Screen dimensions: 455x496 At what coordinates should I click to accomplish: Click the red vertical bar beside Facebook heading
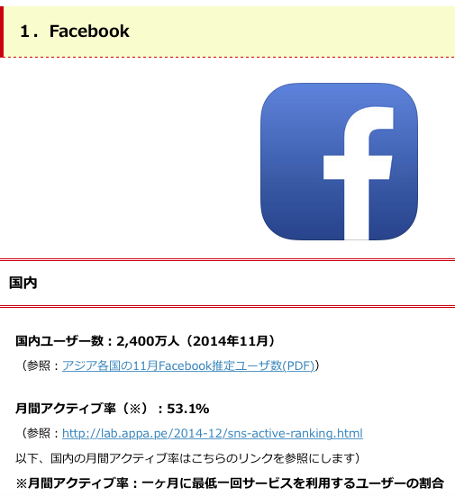click(2, 32)
